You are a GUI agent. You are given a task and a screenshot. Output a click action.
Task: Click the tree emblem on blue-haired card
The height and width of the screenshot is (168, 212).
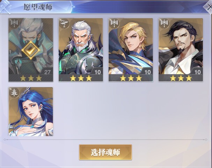pos(14,93)
